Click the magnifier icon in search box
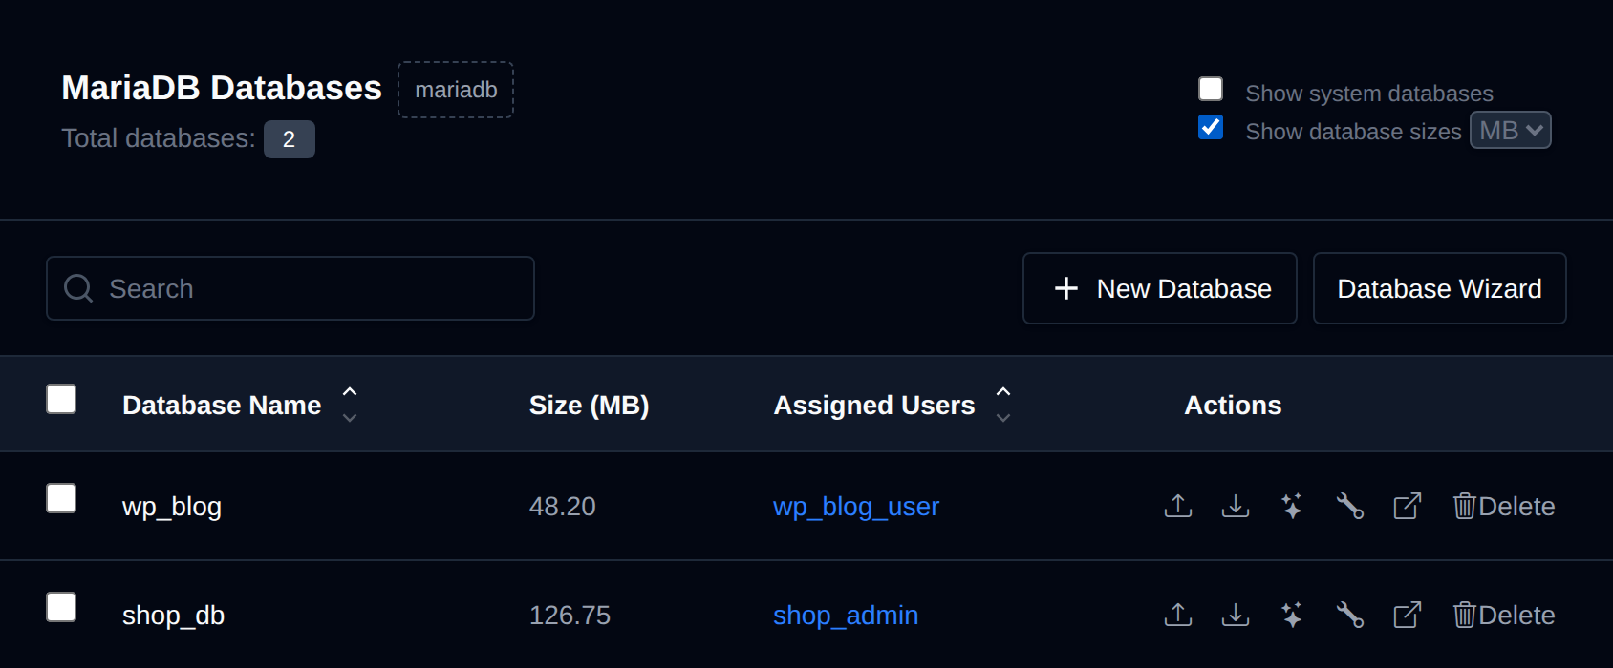The height and width of the screenshot is (668, 1613). click(x=78, y=288)
